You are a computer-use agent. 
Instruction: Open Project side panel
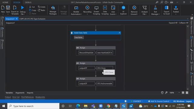coord(2,21)
